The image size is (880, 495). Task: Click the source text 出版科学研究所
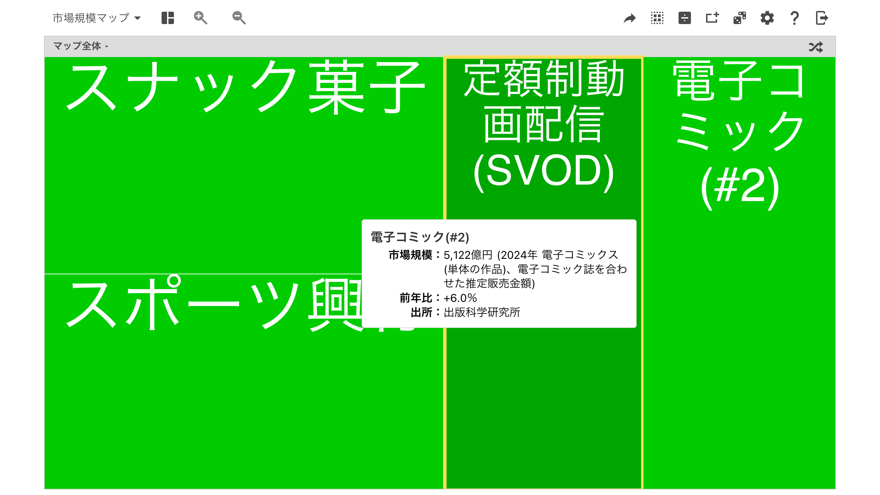click(x=482, y=312)
